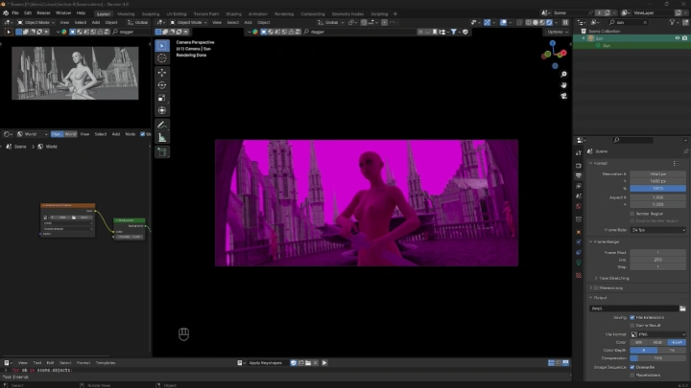This screenshot has height=388, width=691.
Task: Collapse the Frame Range panel
Action: click(591, 242)
